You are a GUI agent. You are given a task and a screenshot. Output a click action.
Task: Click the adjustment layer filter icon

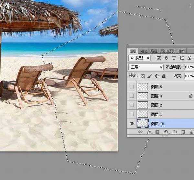pyautogui.click(x=166, y=58)
